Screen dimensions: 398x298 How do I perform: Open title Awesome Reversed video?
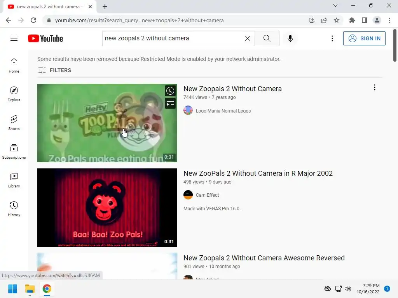pos(264,258)
